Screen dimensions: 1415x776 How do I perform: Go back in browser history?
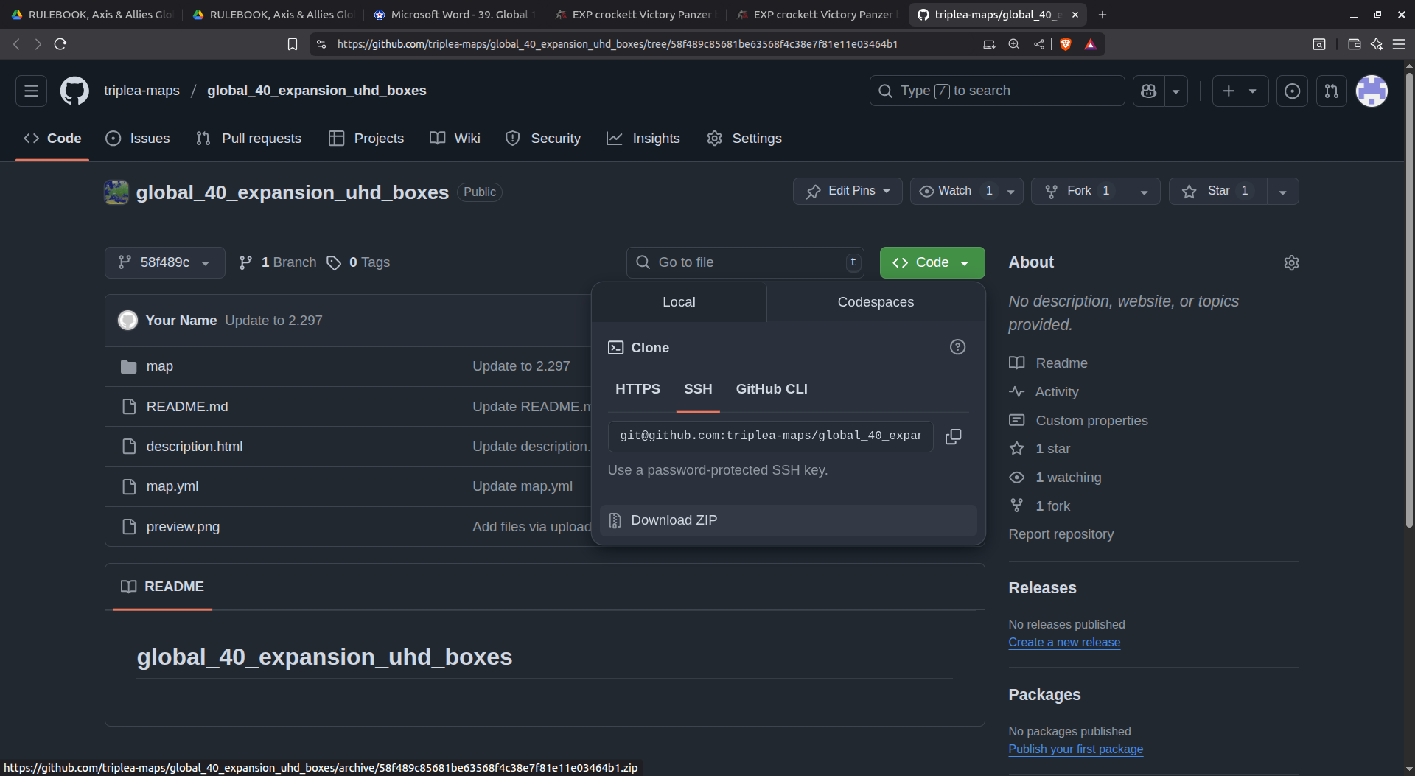click(x=16, y=44)
